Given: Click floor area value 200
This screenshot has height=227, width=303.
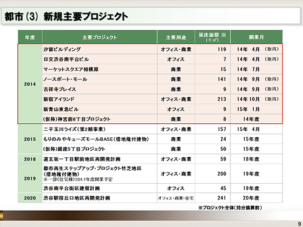Looking at the screenshot, I should pos(222,173).
